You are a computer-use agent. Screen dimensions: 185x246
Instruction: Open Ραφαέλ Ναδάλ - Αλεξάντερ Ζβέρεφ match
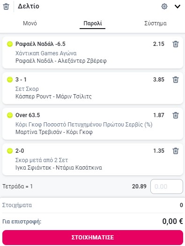tap(61, 61)
